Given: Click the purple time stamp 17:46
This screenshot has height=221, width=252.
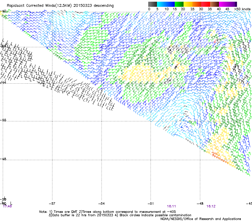Looking at the screenshot, I should (7, 206).
